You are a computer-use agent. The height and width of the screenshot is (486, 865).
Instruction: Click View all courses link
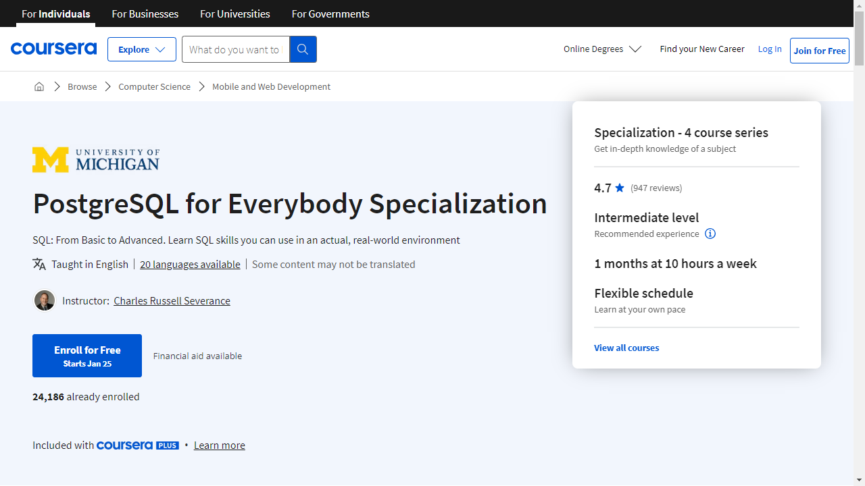626,348
